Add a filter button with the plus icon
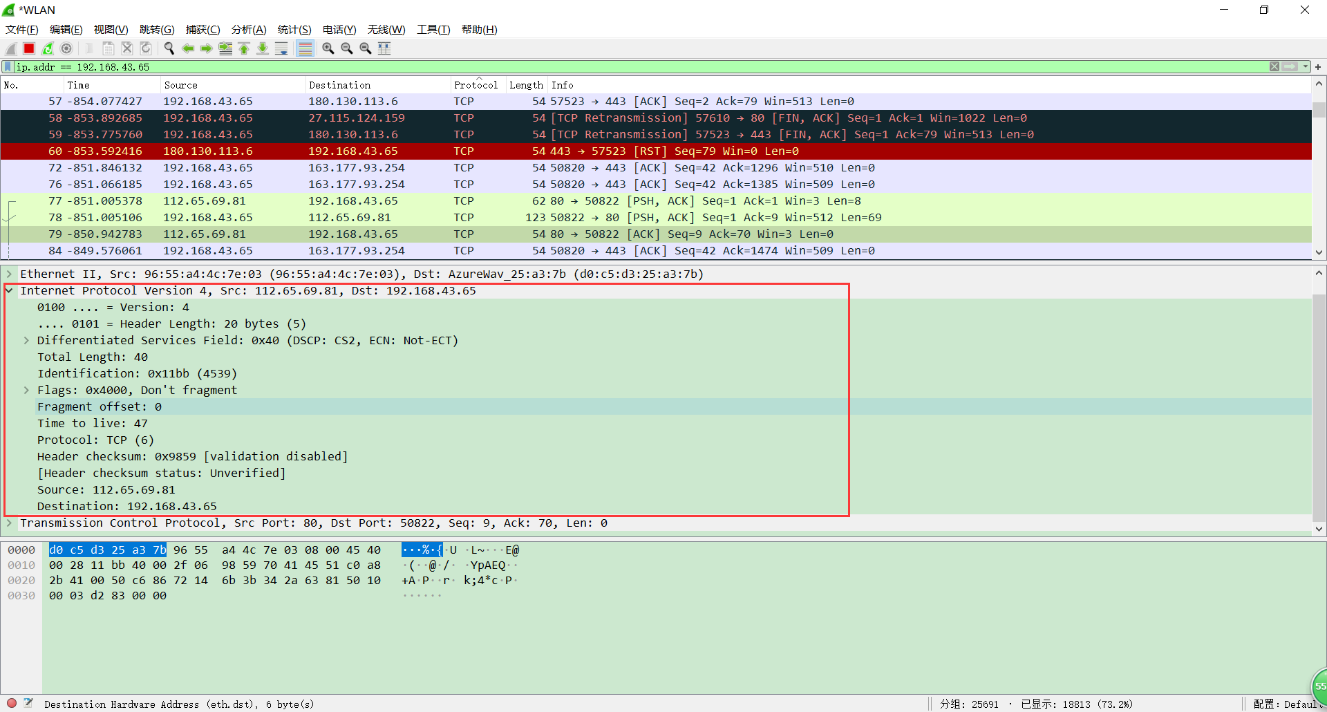This screenshot has height=712, width=1327. pyautogui.click(x=1318, y=67)
